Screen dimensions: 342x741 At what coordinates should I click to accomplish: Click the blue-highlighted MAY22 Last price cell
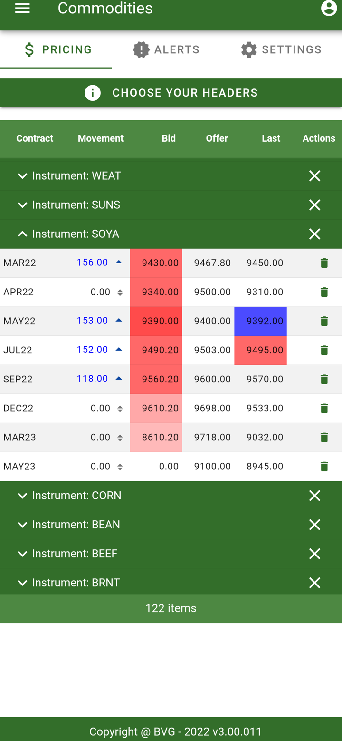coord(260,321)
